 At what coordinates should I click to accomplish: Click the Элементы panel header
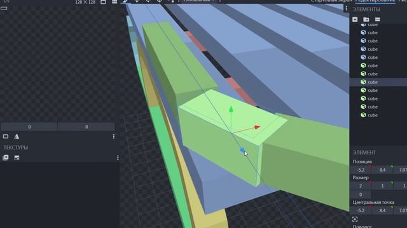366,9
